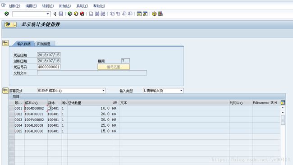
Task: Select row 0004 using its row selector
Action: [x=11, y=125]
